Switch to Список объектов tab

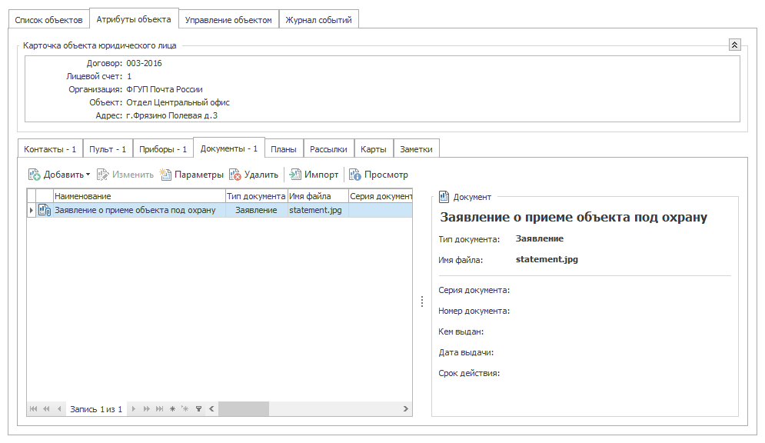48,20
